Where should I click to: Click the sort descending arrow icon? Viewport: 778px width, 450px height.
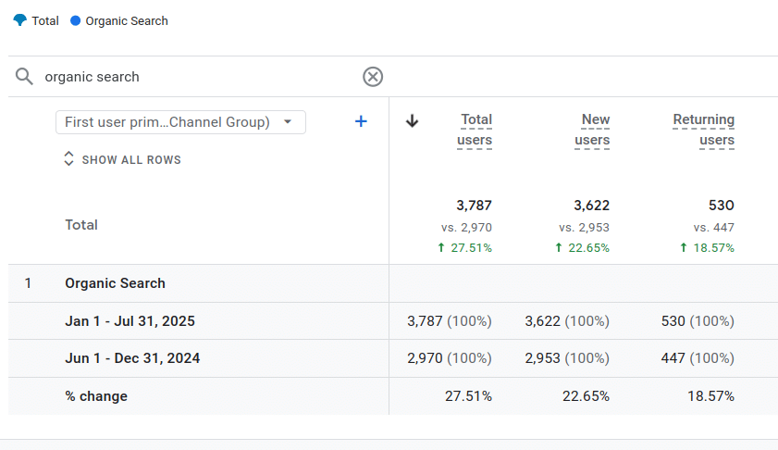[413, 120]
